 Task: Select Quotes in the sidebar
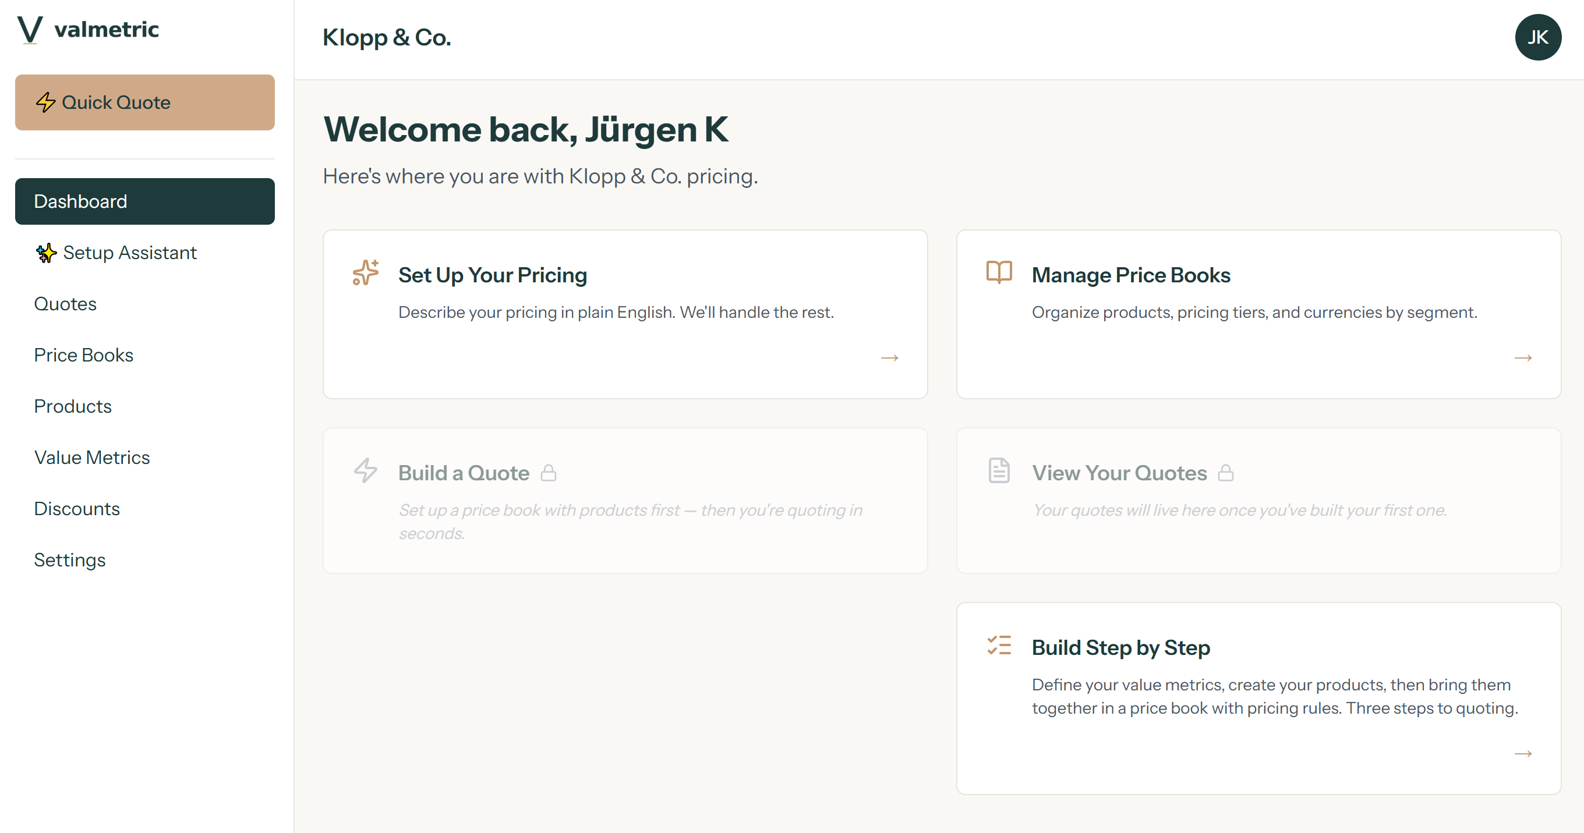click(x=65, y=304)
